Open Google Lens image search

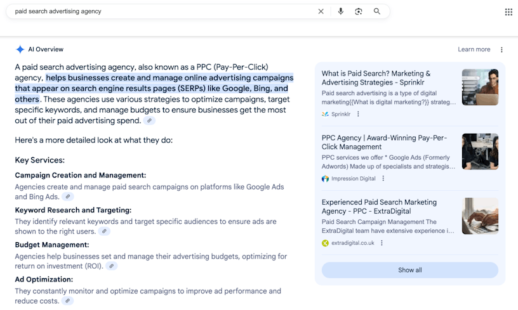359,11
